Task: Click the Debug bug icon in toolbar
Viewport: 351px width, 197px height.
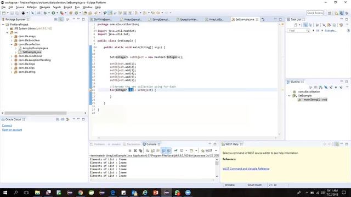Action: [x=45, y=13]
